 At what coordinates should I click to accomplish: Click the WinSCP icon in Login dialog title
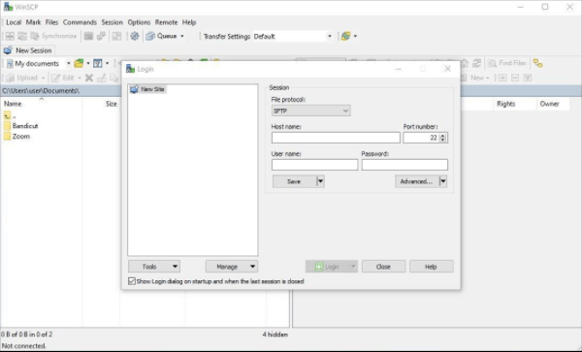(130, 69)
